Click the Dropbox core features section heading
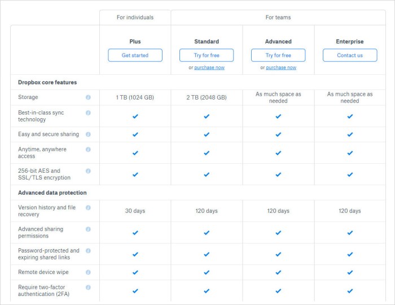Screen dimensions: 395x305 click(47, 82)
